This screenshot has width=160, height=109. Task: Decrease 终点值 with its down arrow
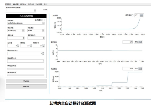(31, 46)
